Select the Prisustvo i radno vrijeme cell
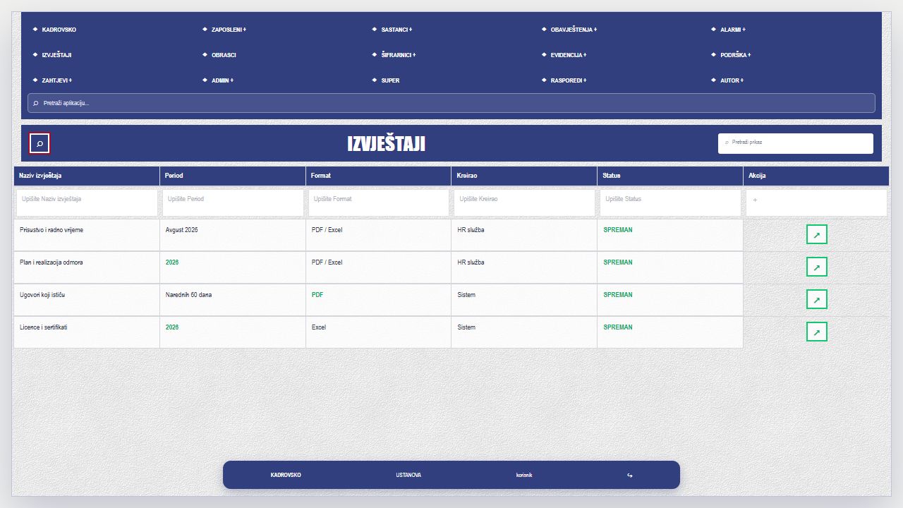903x508 pixels. tap(87, 235)
